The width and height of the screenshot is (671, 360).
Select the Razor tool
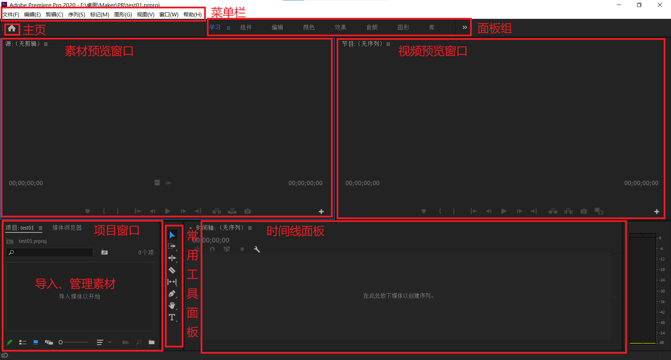click(172, 270)
